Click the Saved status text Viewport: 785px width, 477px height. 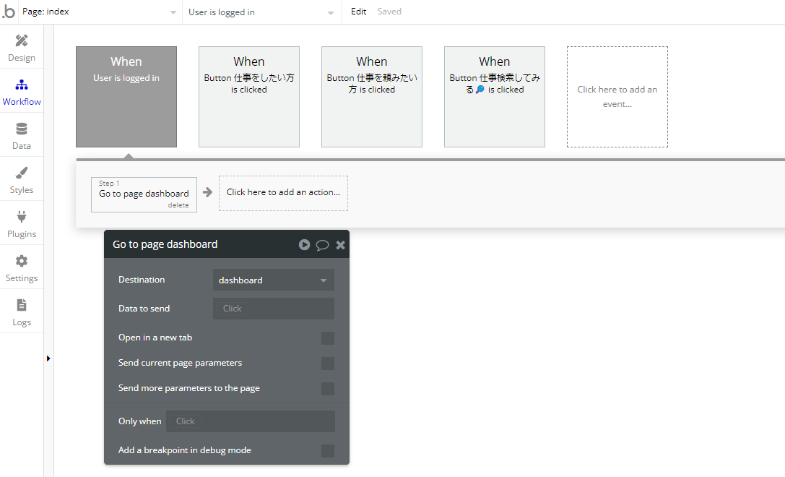coord(389,12)
